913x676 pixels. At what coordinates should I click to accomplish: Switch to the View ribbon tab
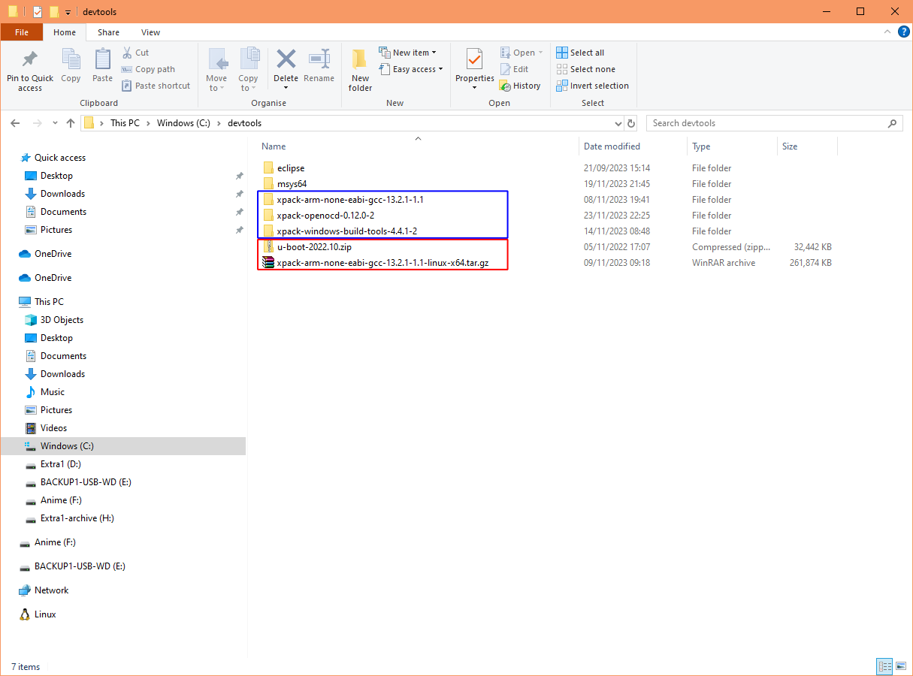(150, 32)
